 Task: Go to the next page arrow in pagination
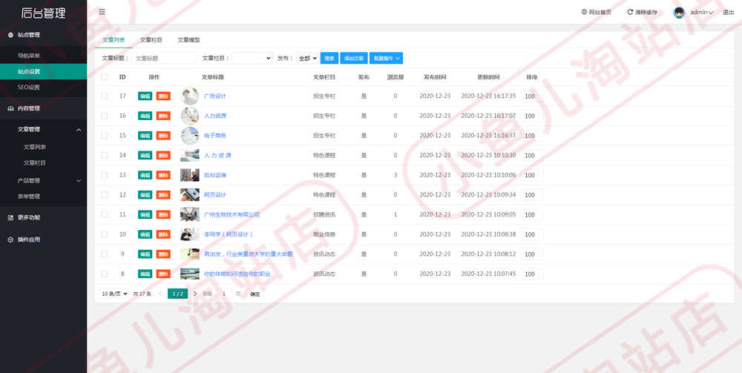point(195,294)
